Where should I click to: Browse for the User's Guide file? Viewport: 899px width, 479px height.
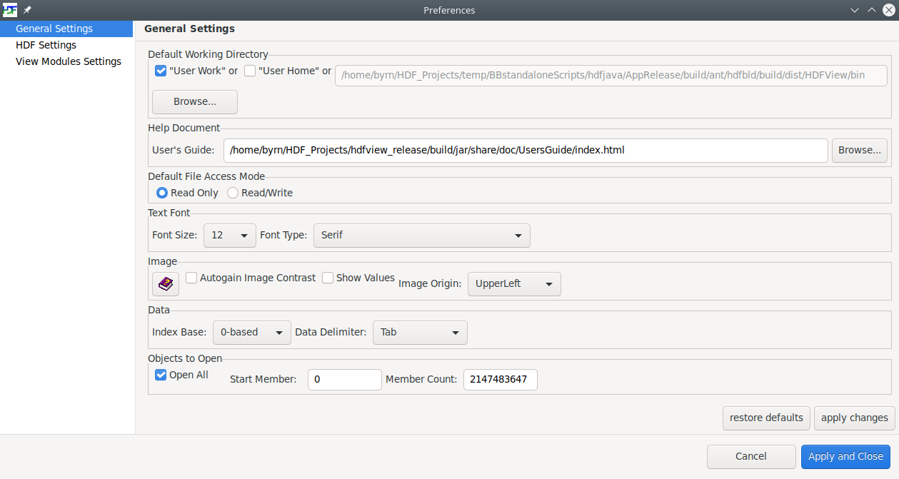tap(860, 150)
